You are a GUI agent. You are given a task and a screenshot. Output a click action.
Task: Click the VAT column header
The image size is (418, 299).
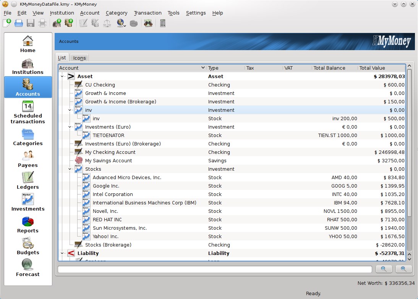point(297,68)
